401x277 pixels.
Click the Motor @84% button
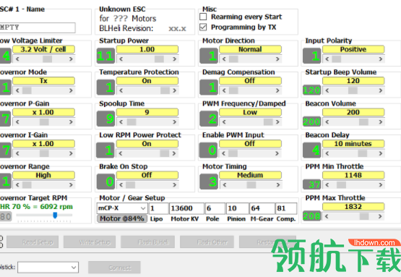pos(121,218)
